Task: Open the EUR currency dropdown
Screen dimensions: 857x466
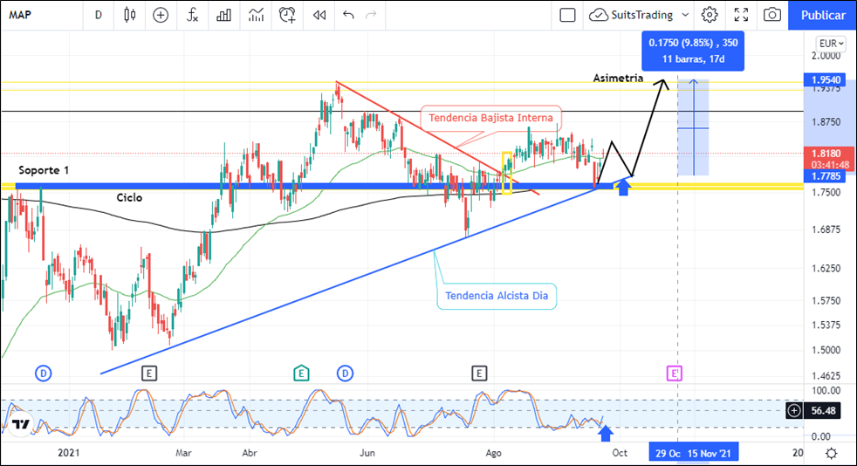Action: point(828,44)
